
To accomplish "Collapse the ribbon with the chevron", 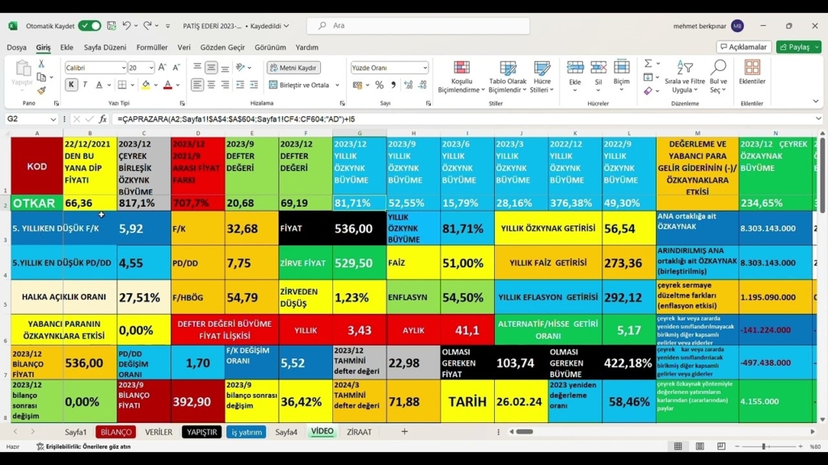I will [815, 101].
